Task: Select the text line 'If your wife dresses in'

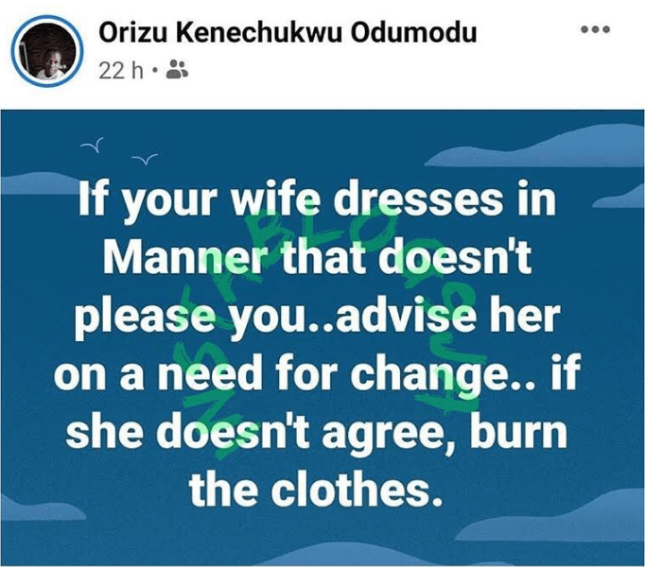Action: tap(317, 201)
